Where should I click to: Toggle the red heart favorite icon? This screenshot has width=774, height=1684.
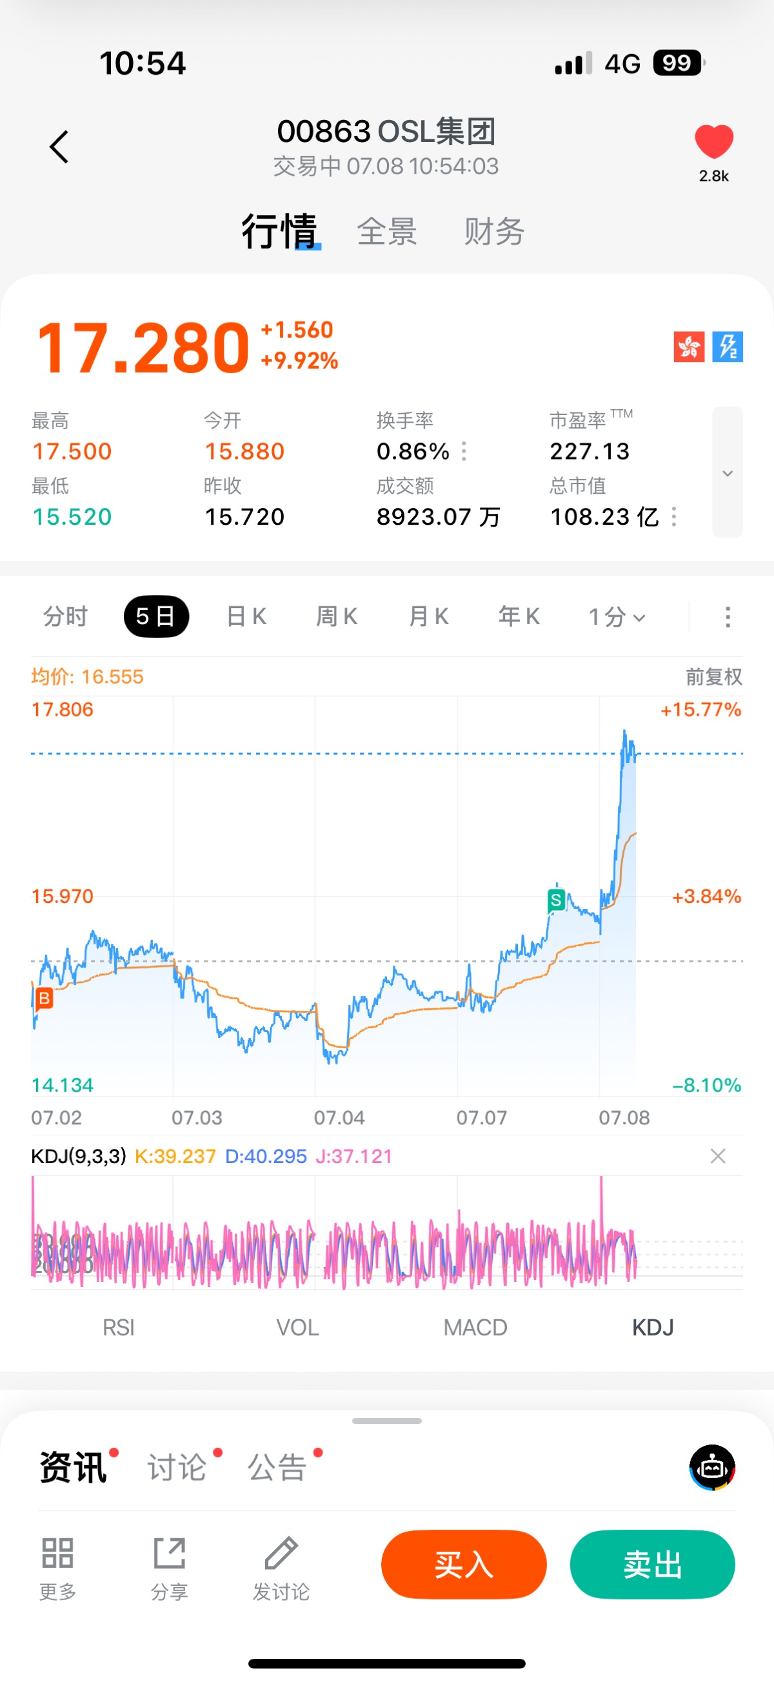(713, 141)
